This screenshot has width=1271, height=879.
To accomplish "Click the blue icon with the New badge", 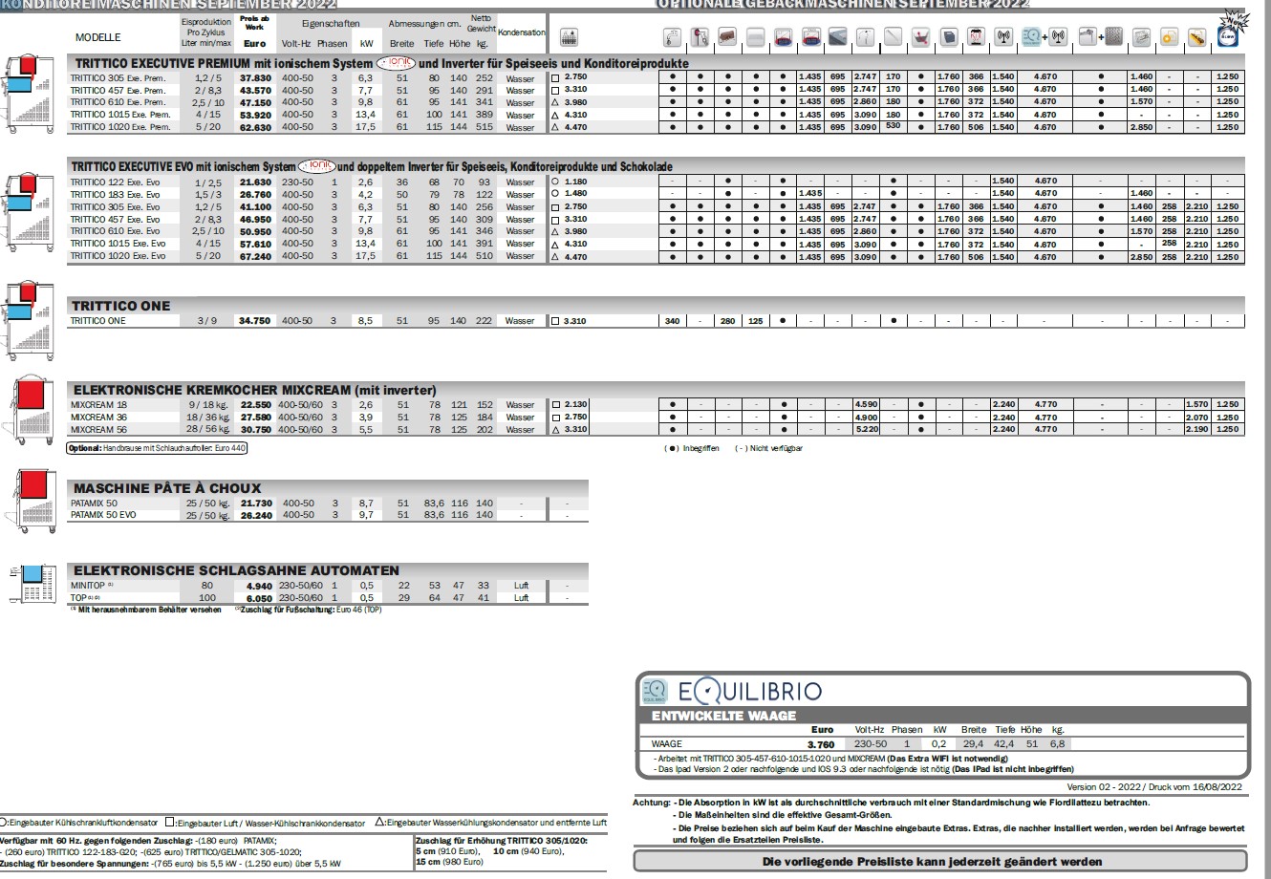I will click(1227, 34).
